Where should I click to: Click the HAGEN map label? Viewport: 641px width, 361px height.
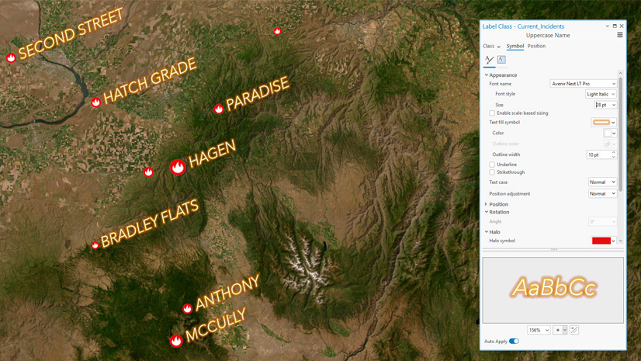(x=212, y=153)
